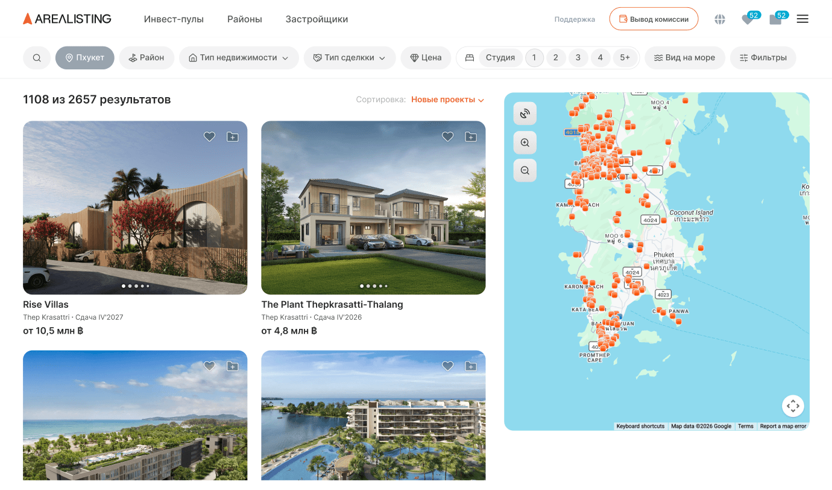Screen dimensions: 832x490
Task: Open the Rise Villas photo
Action: tap(135, 208)
